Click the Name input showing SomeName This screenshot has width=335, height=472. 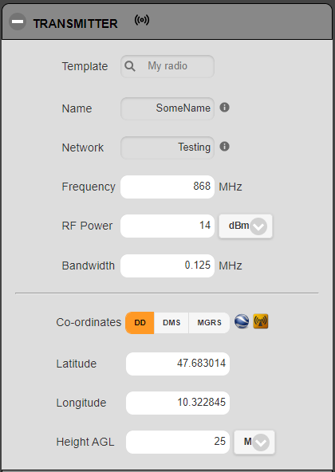point(167,108)
